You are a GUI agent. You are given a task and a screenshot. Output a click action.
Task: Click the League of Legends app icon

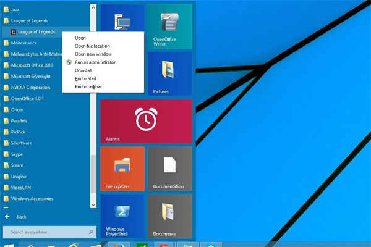pyautogui.click(x=14, y=32)
